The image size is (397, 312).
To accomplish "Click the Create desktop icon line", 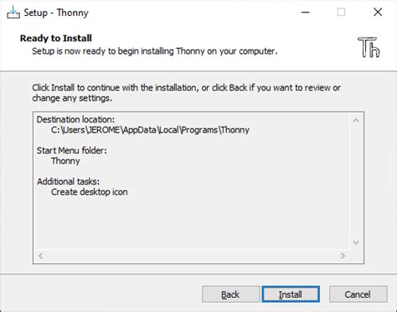I will point(90,192).
